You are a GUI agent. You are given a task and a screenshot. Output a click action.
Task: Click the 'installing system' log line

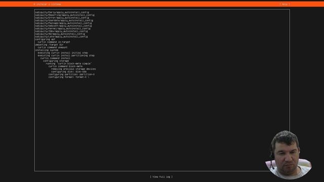(x=47, y=50)
